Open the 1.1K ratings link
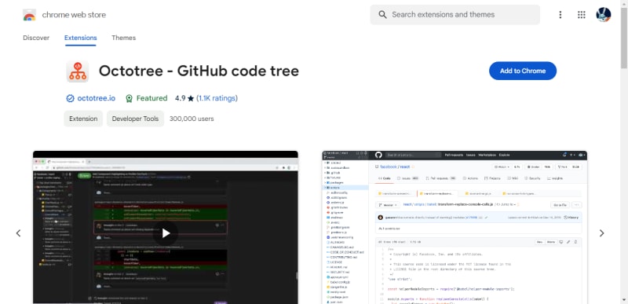This screenshot has width=628, height=304. pos(217,98)
